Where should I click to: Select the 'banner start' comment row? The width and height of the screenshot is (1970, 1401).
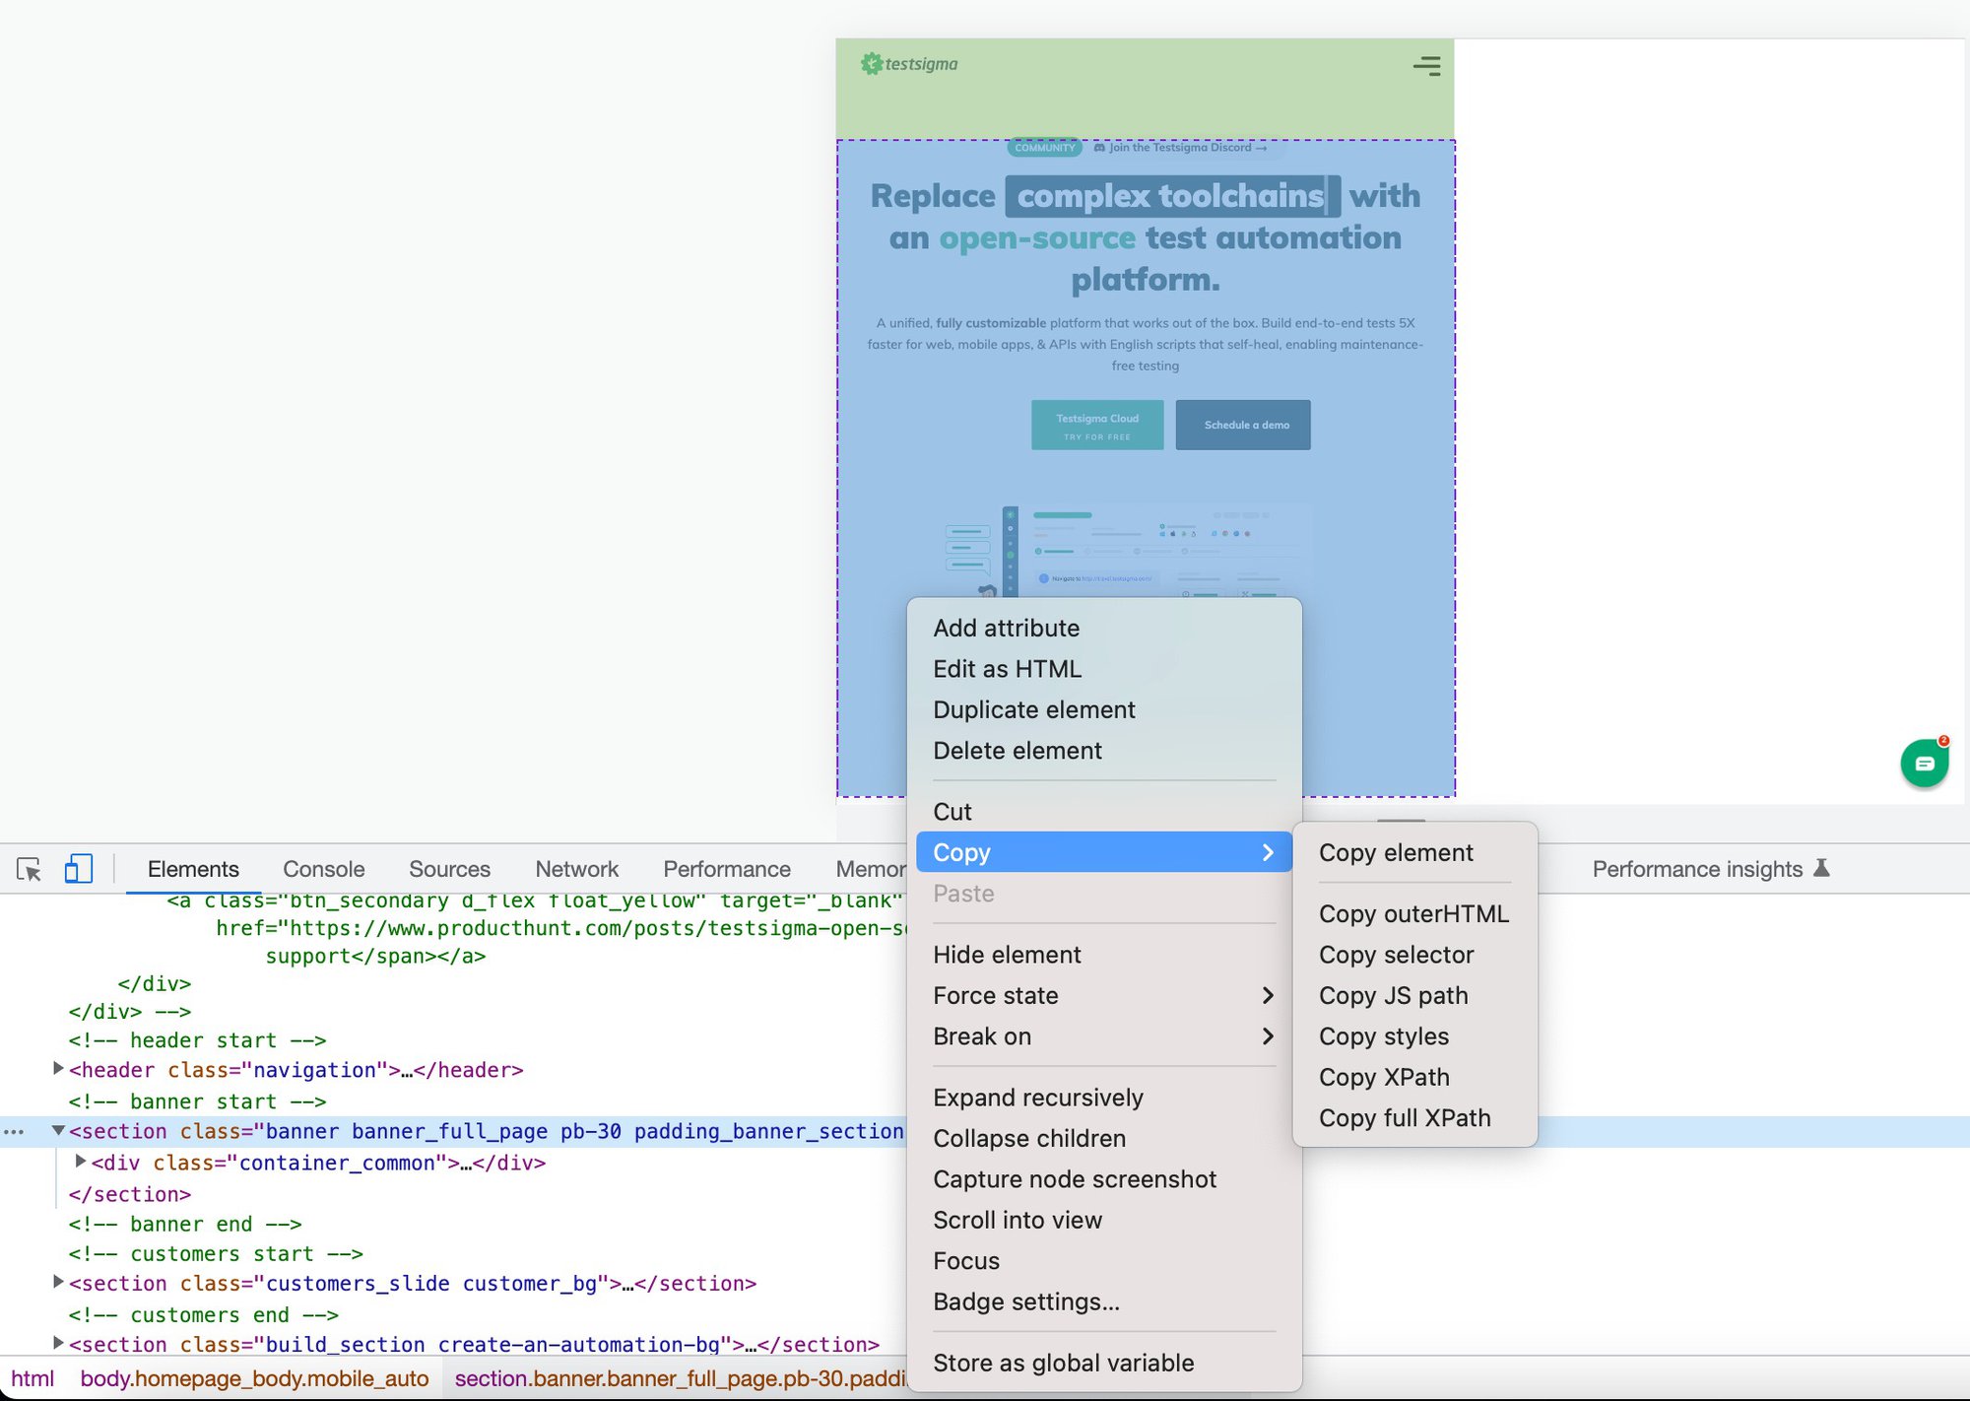click(x=197, y=1101)
